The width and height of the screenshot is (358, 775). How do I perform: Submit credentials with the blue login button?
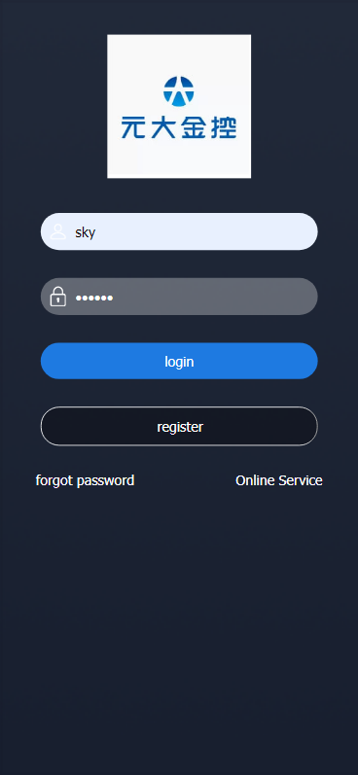[x=179, y=361]
